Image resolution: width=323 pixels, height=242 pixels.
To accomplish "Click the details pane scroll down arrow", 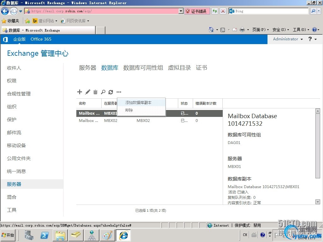I will click(x=318, y=202).
